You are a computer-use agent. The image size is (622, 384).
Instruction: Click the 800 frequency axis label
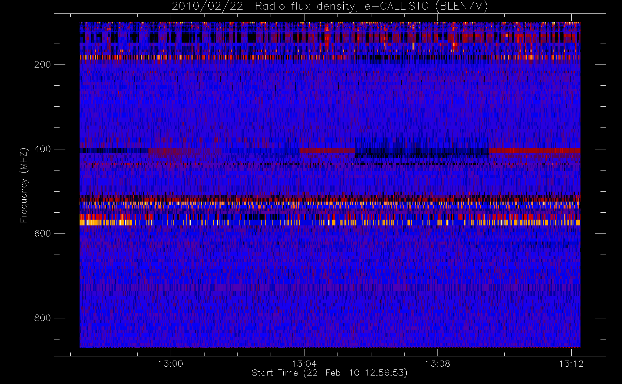[x=42, y=318]
